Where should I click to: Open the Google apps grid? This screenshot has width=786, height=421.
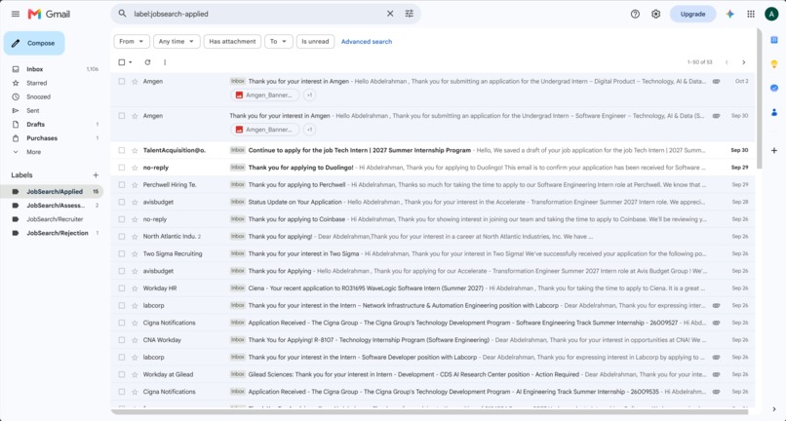[x=751, y=14]
